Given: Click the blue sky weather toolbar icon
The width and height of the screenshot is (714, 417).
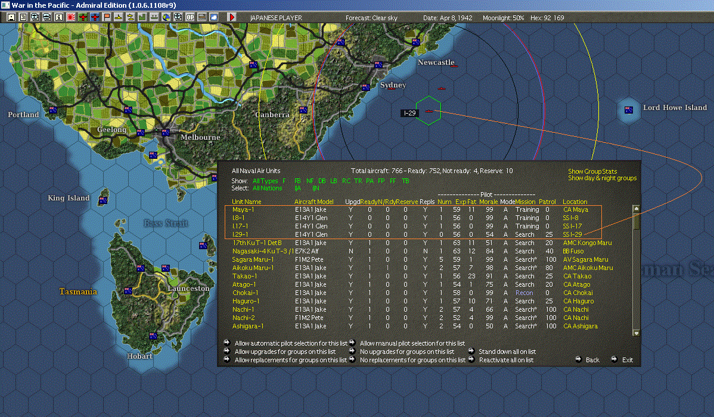Looking at the screenshot, I should pos(213,17).
